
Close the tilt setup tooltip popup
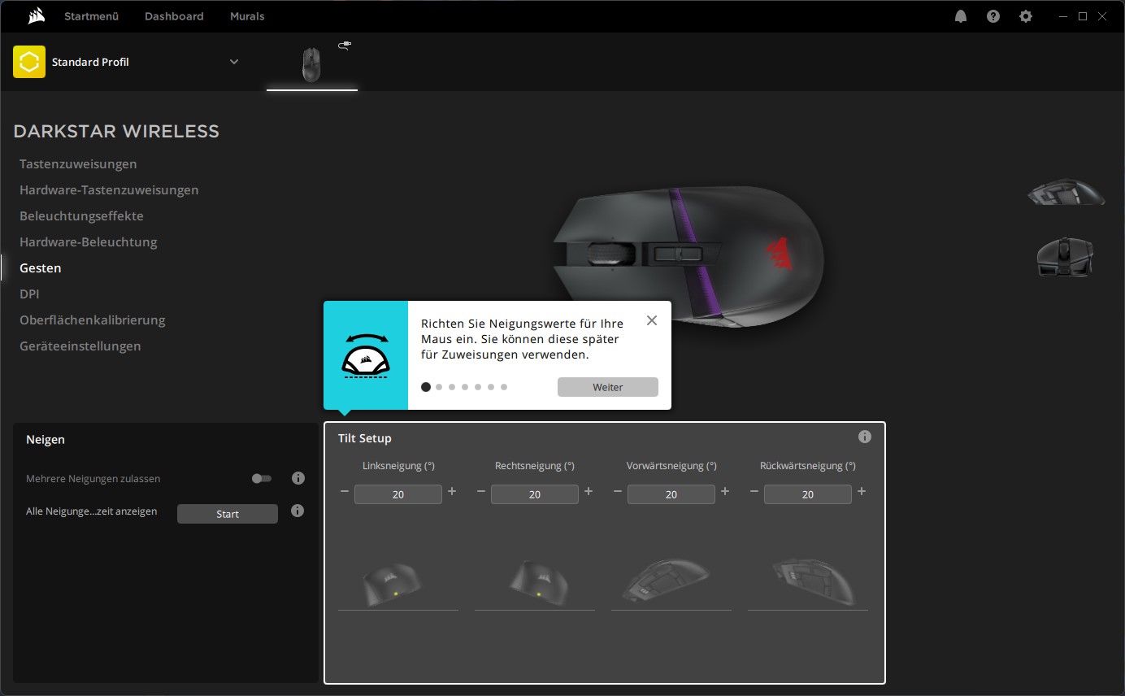pos(651,320)
